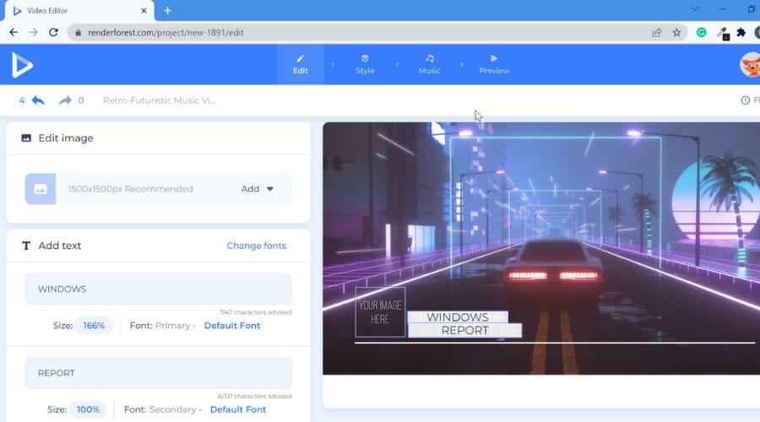The width and height of the screenshot is (760, 422).
Task: Click the image upload placeholder icon
Action: coord(41,189)
